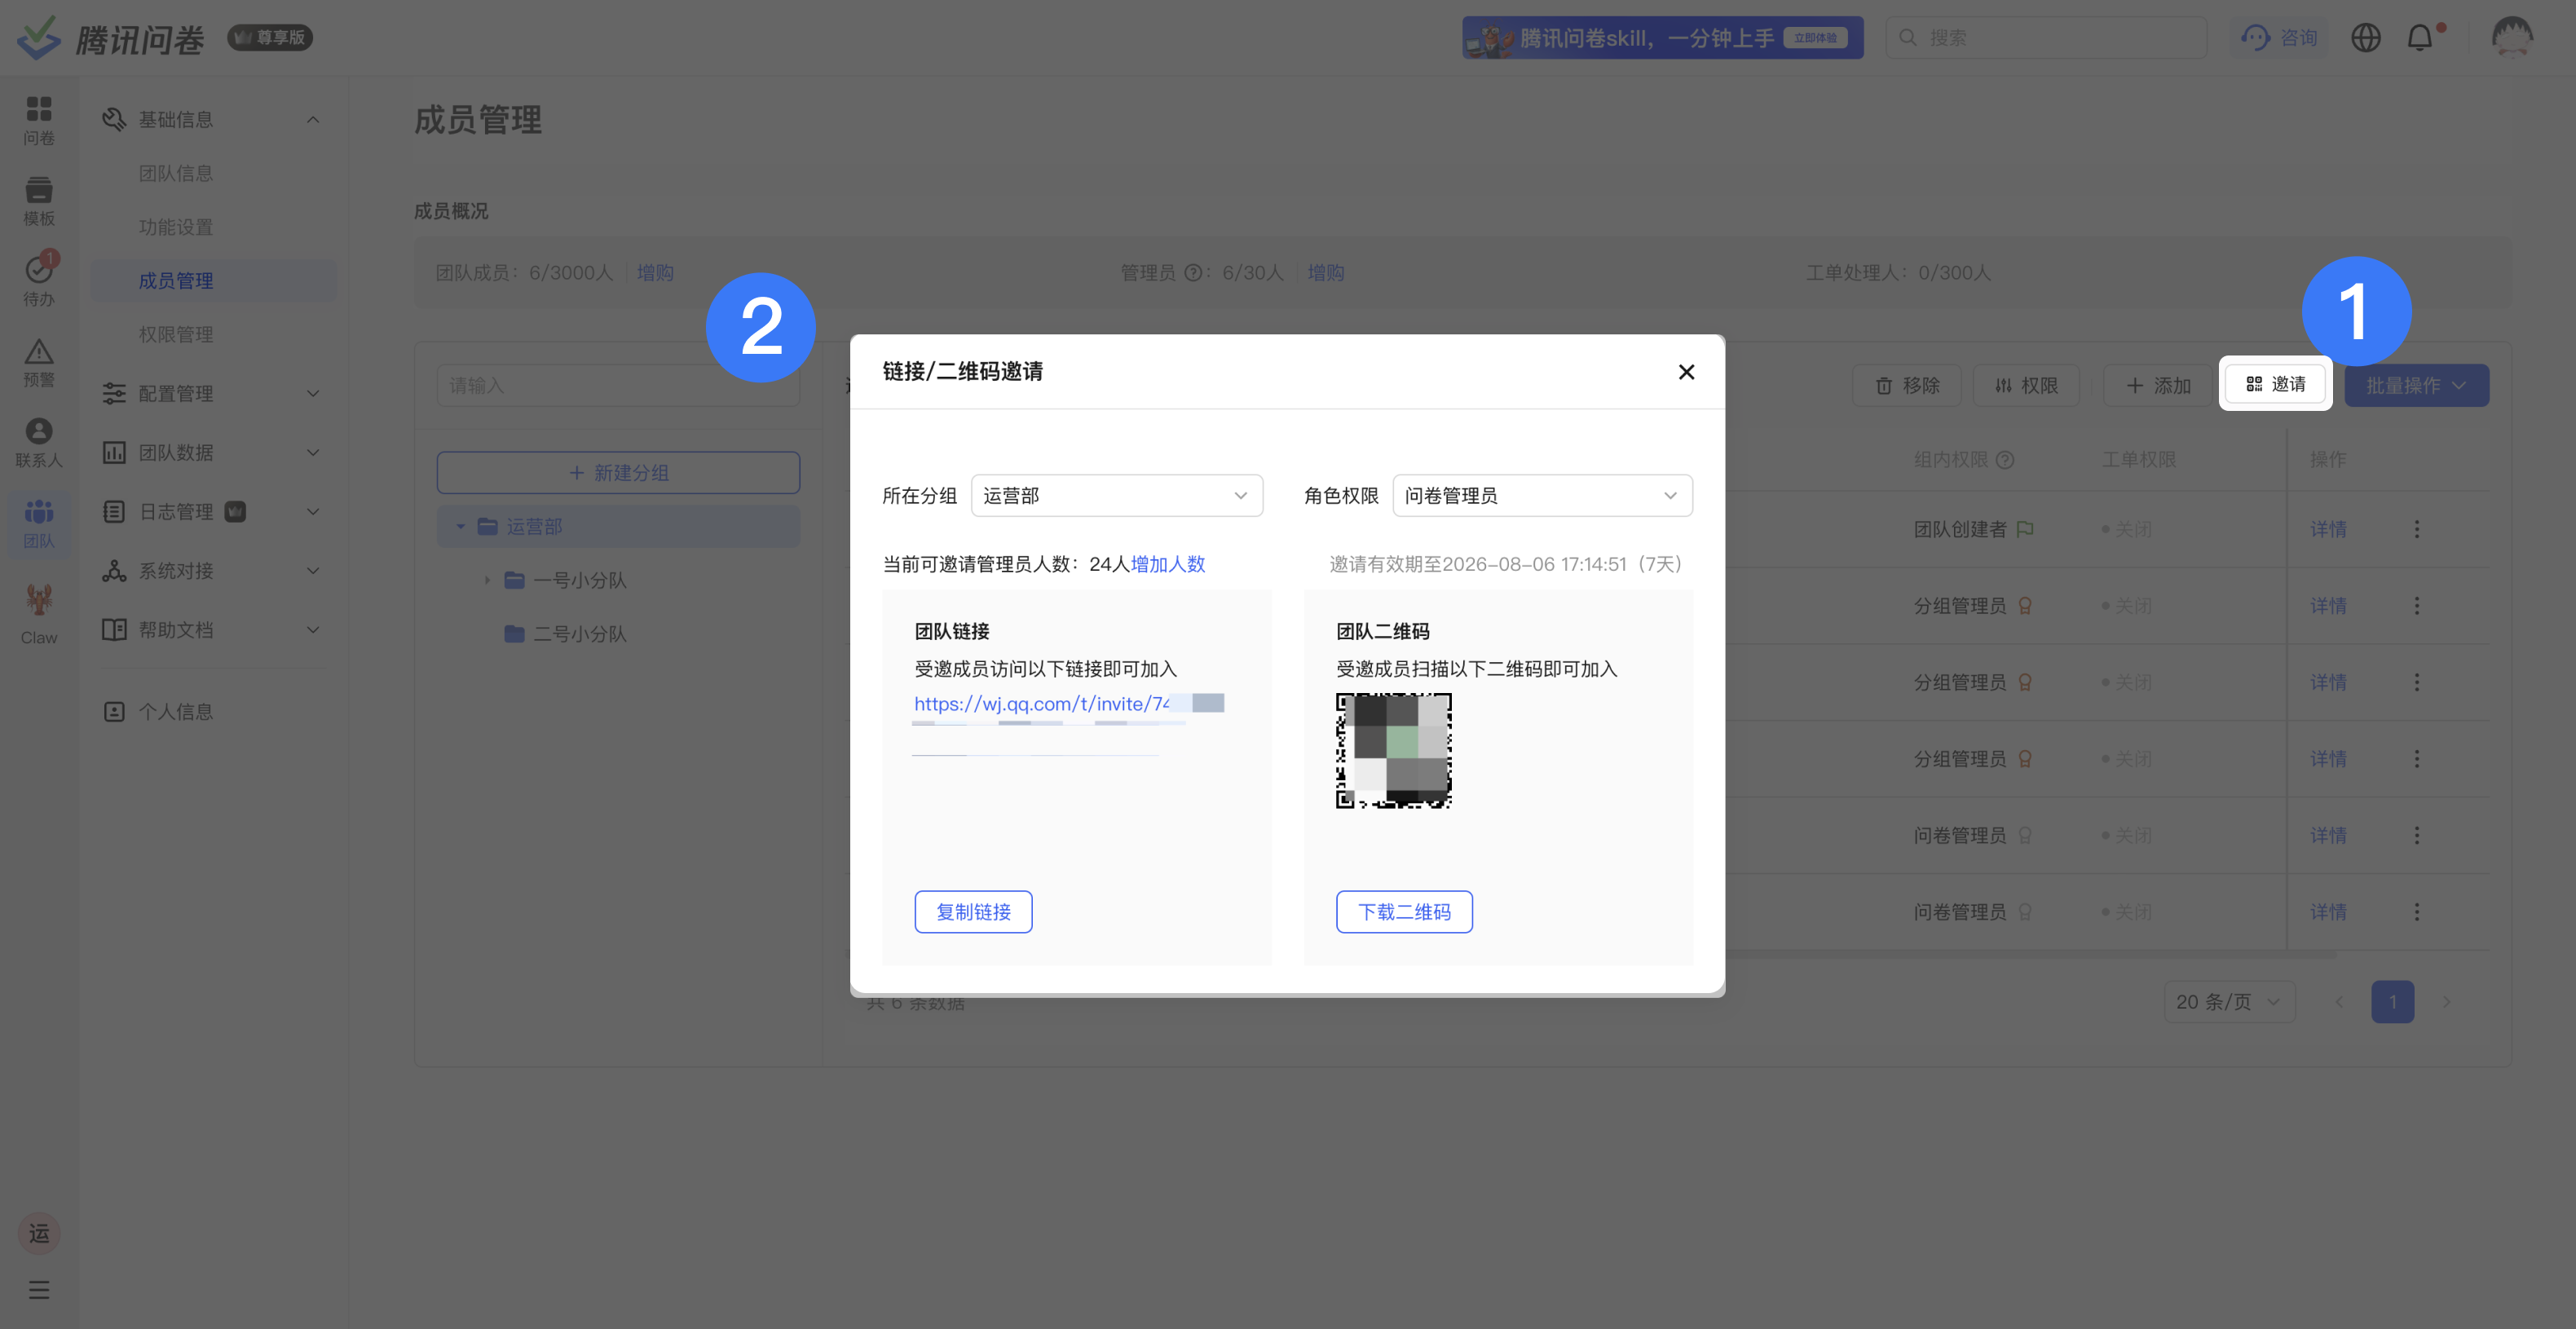Focus the top 搜索 search field

pyautogui.click(x=2046, y=38)
